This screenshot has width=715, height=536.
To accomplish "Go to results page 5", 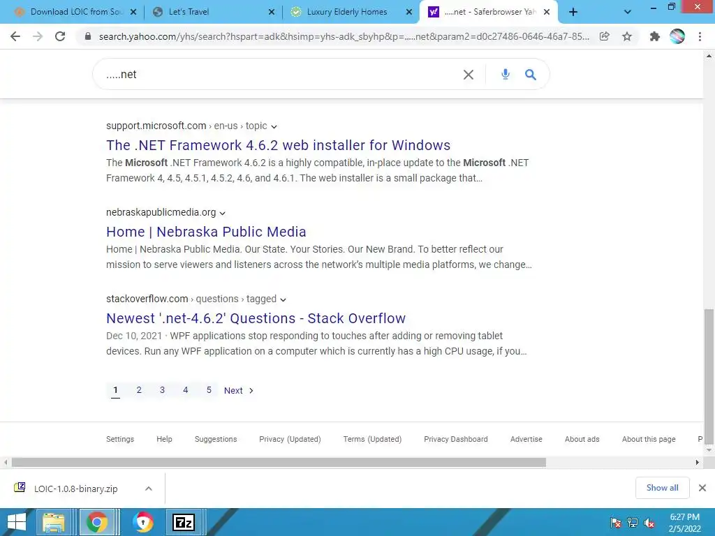I will pos(209,390).
